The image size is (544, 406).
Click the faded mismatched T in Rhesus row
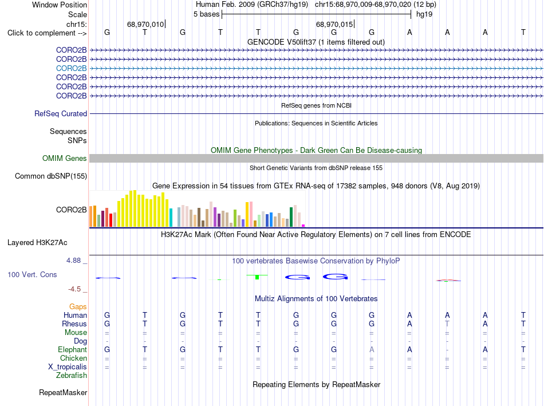coord(447,324)
